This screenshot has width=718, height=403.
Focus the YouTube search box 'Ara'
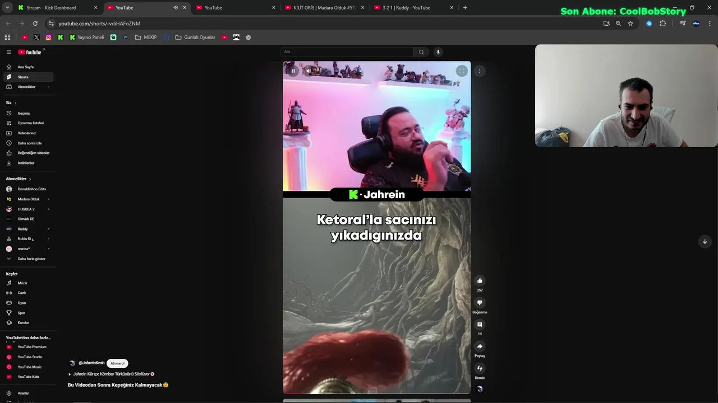pyautogui.click(x=347, y=52)
